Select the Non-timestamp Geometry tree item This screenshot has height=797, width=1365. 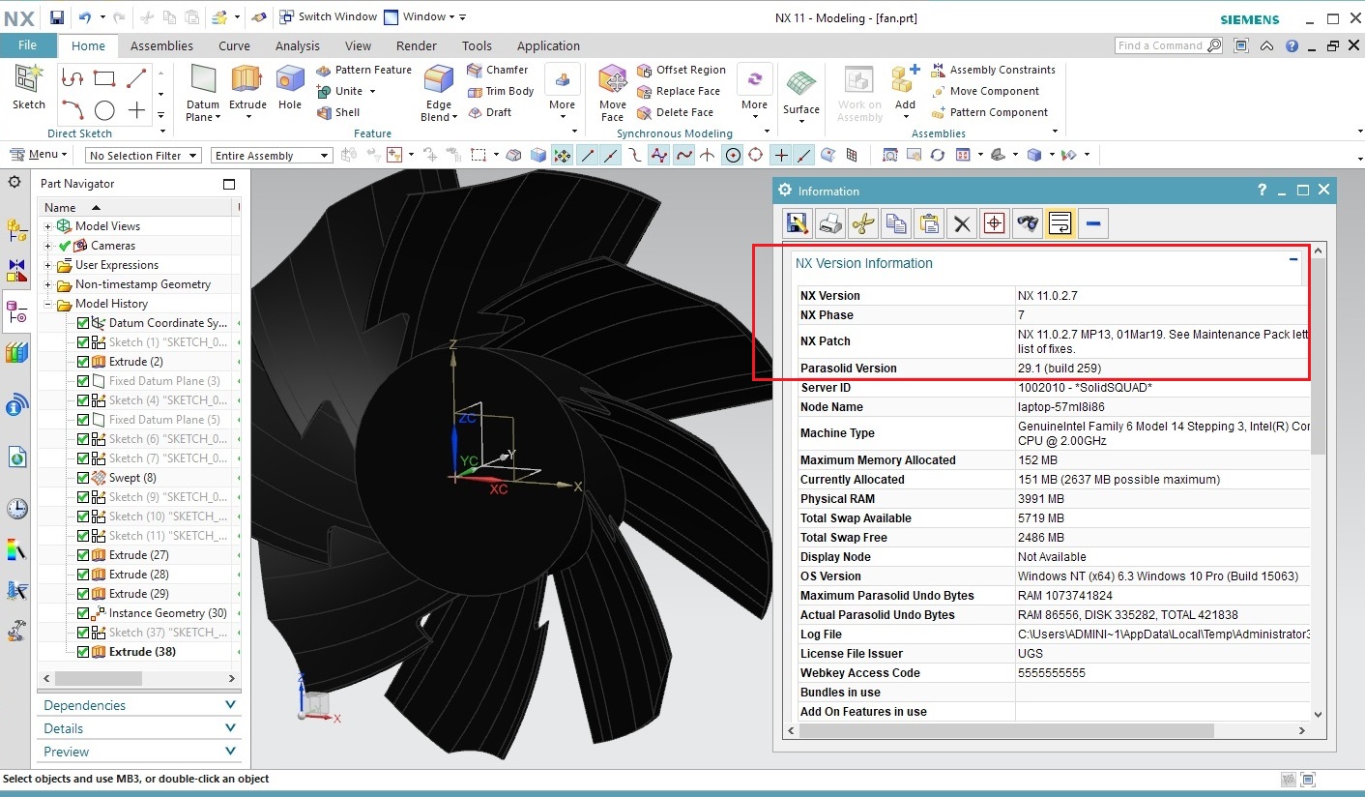pyautogui.click(x=142, y=284)
